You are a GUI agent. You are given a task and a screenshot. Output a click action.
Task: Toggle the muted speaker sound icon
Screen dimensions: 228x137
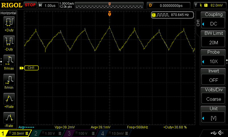[x=221, y=133]
